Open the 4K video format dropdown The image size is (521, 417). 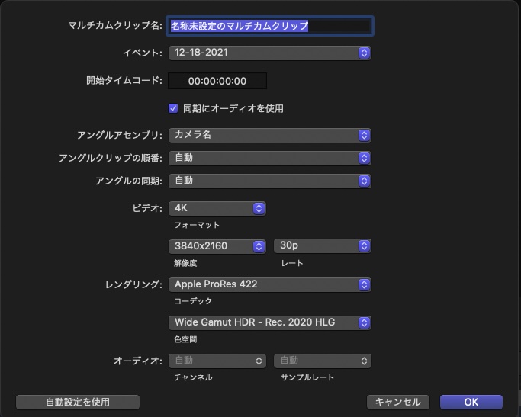coord(217,207)
